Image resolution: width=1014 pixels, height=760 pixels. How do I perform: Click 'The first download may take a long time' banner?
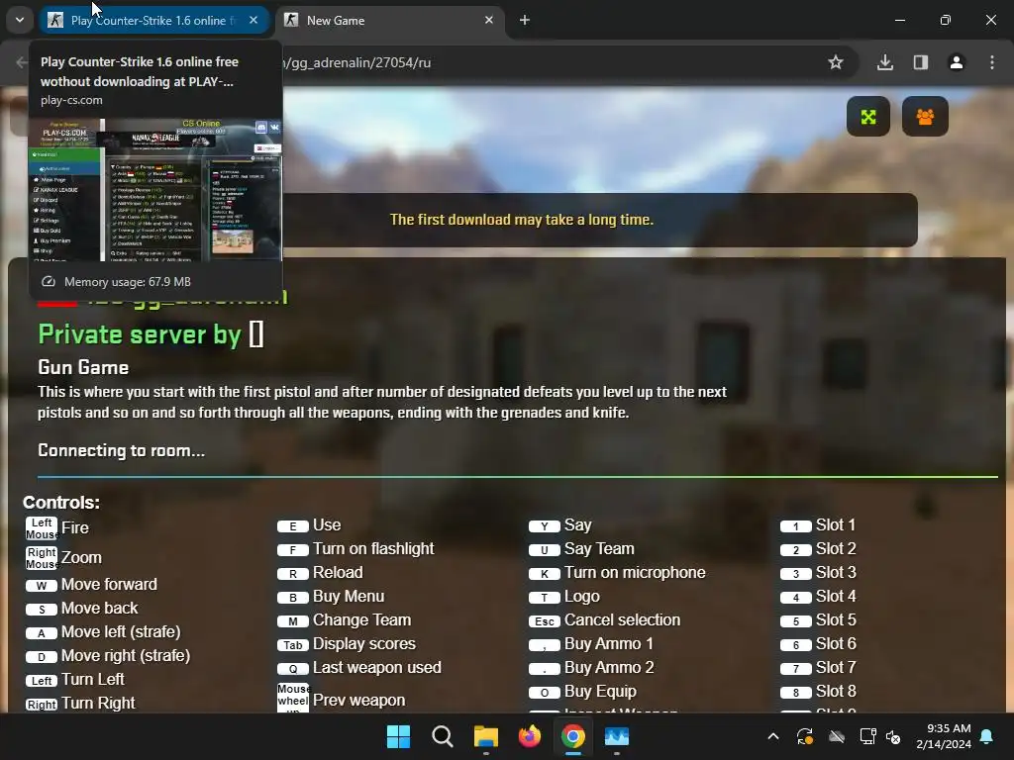point(521,220)
